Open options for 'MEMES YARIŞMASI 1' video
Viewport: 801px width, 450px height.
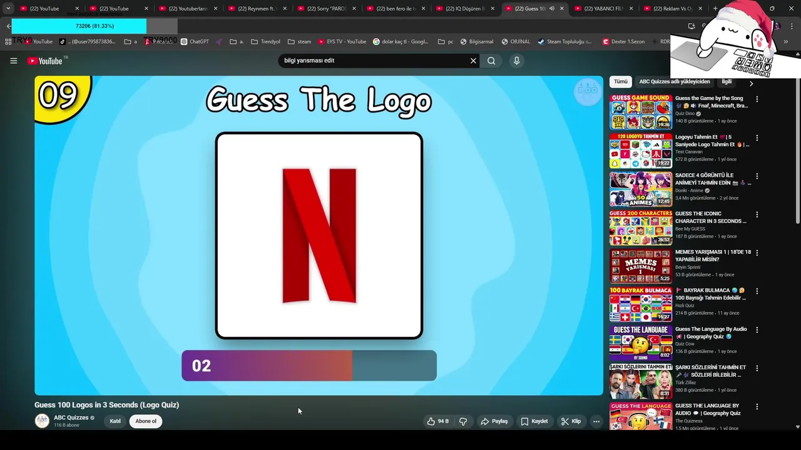tap(757, 252)
